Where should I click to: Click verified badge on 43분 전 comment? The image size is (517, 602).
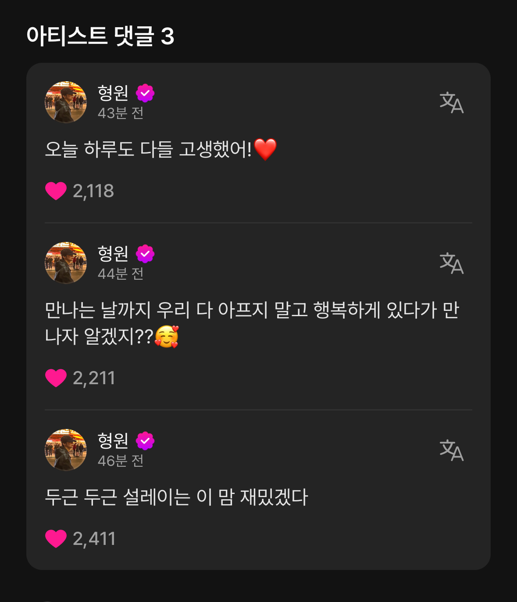coord(145,93)
